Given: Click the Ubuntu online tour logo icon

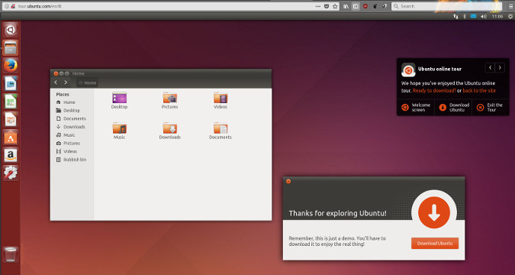Looking at the screenshot, I should point(408,70).
